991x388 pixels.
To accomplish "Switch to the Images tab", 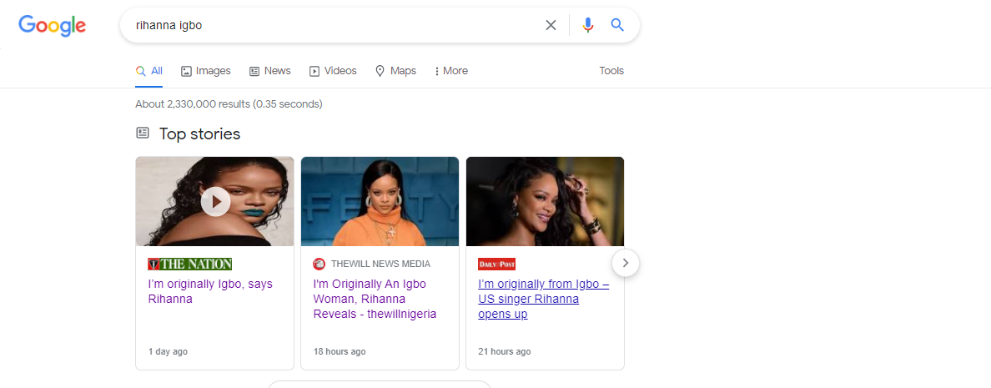I will click(x=206, y=71).
